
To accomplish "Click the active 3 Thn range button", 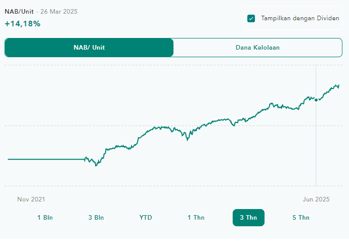I will pyautogui.click(x=248, y=218).
